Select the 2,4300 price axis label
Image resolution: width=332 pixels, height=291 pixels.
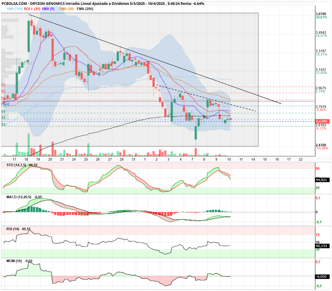tap(321, 145)
